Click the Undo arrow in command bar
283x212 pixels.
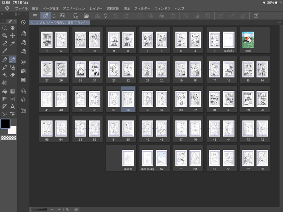(116, 16)
